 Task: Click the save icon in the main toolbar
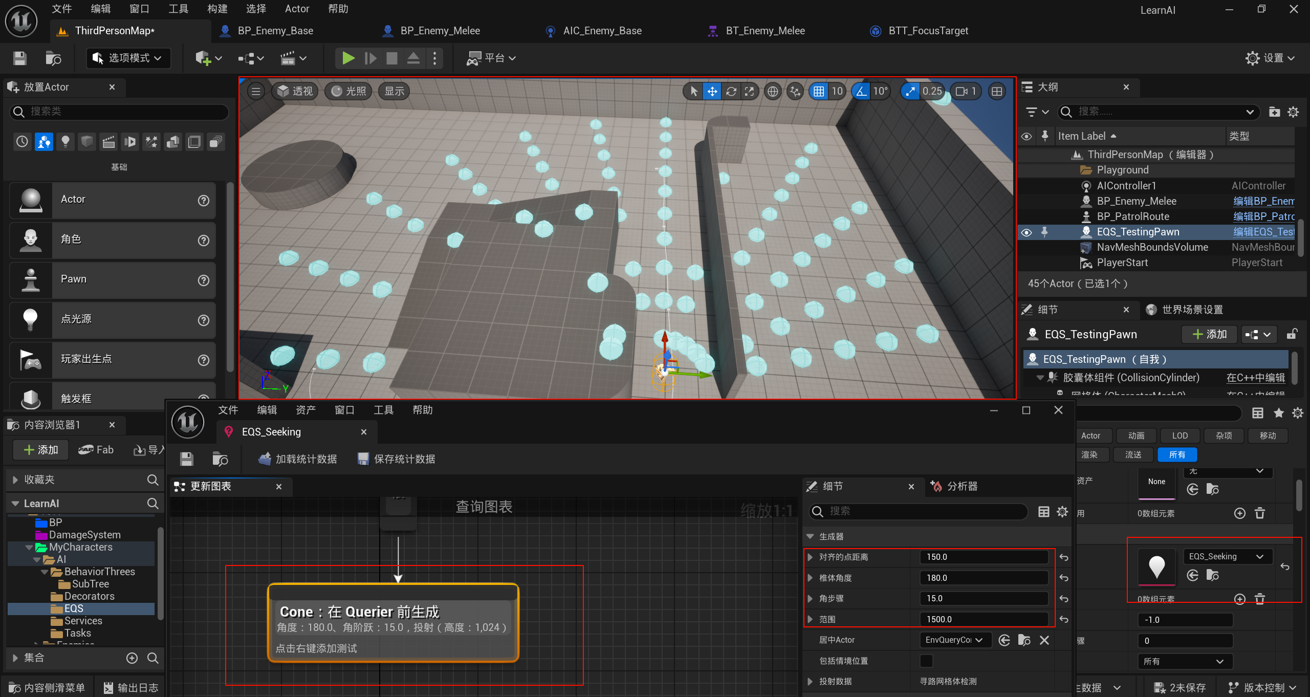click(19, 58)
